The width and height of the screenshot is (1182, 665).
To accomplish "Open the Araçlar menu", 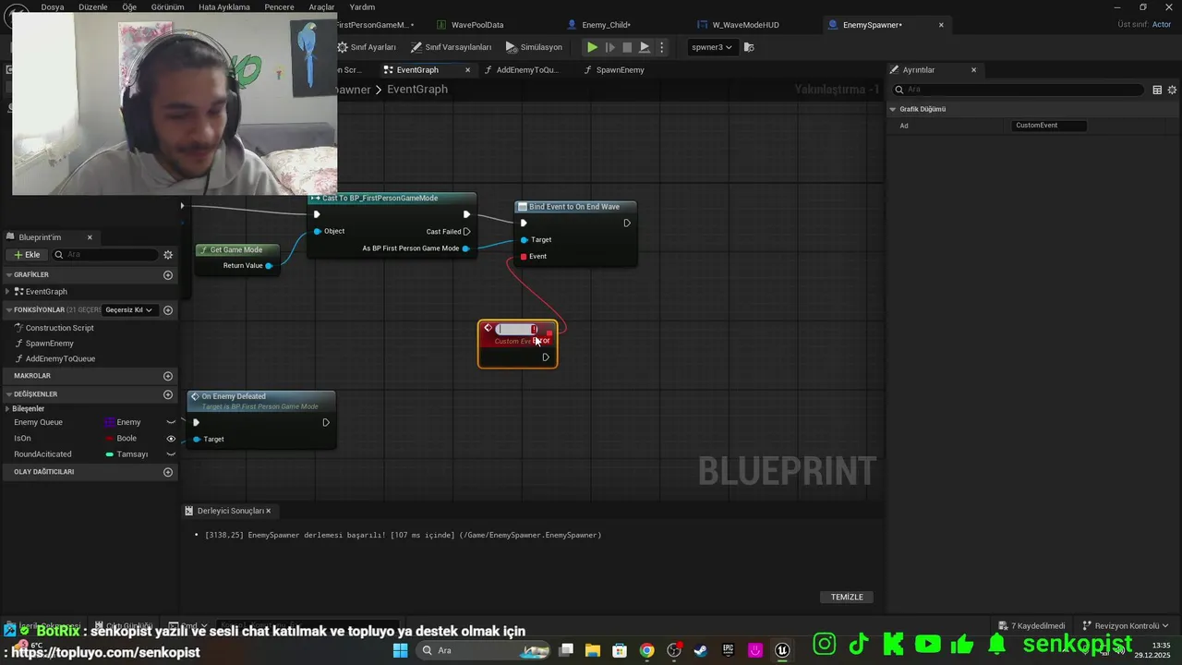I will [x=321, y=6].
